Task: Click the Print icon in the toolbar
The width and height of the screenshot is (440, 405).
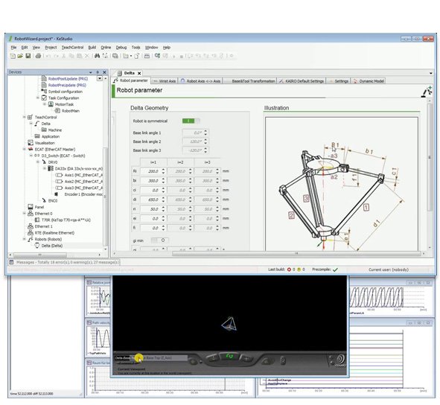Action: tap(39, 56)
